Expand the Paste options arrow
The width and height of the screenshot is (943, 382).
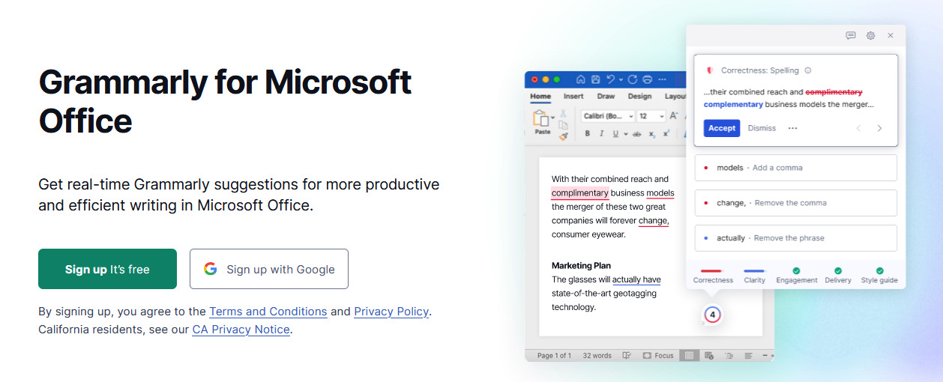(552, 118)
